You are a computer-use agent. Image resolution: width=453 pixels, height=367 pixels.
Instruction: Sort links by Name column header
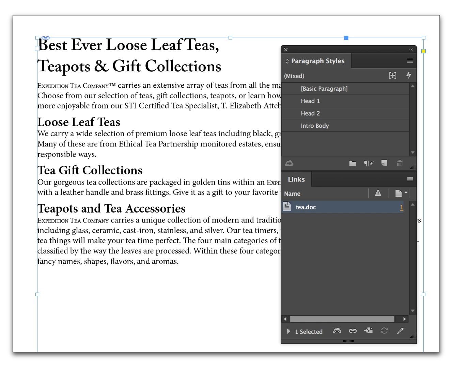292,194
